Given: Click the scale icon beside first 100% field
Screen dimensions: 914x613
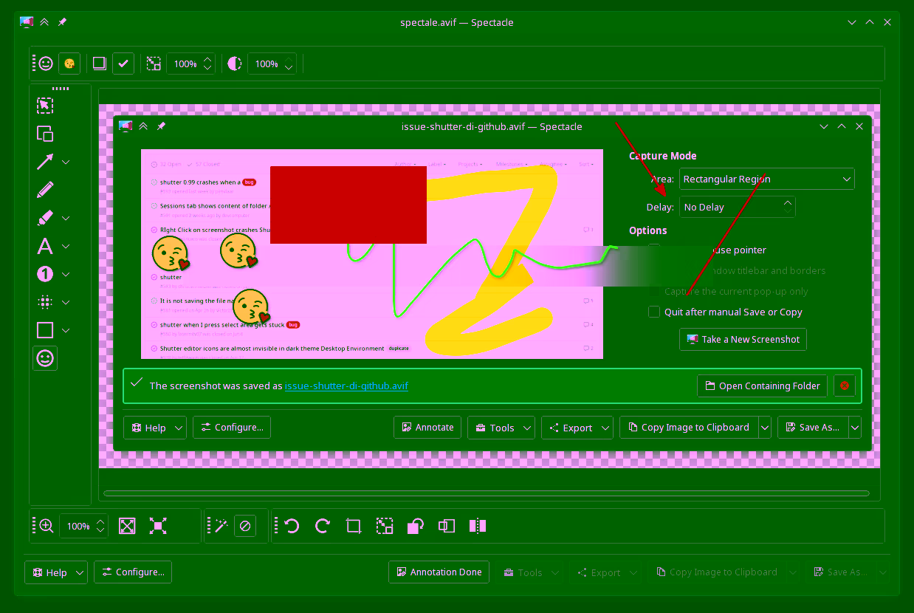Looking at the screenshot, I should 154,64.
